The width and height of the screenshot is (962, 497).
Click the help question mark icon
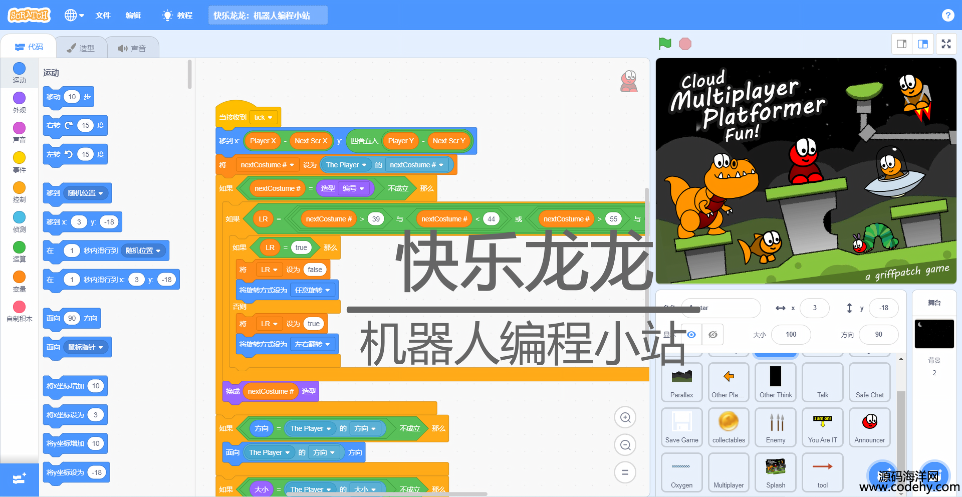[x=947, y=15]
